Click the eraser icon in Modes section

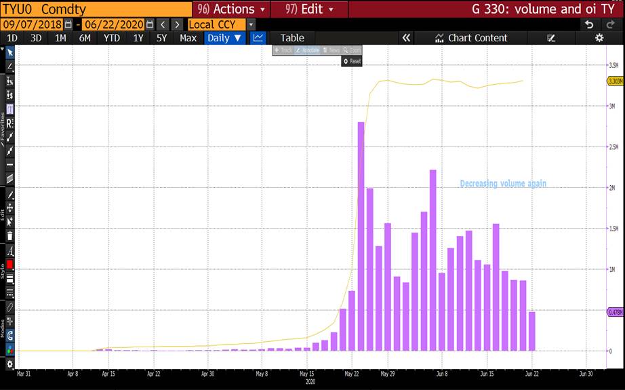point(10,307)
